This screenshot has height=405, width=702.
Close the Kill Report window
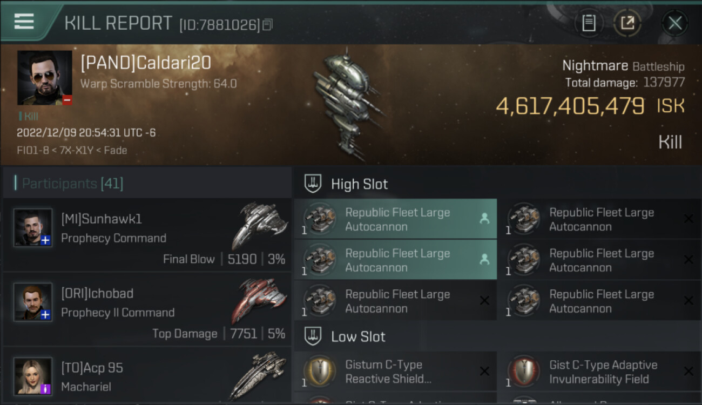pos(674,23)
